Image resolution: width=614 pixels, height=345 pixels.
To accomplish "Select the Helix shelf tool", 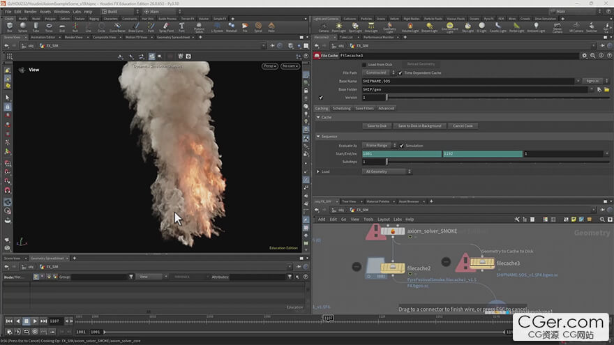I will [x=271, y=27].
